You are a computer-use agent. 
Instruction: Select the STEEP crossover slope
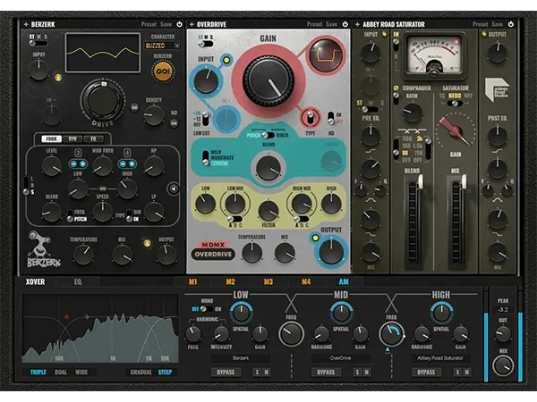[x=165, y=373]
